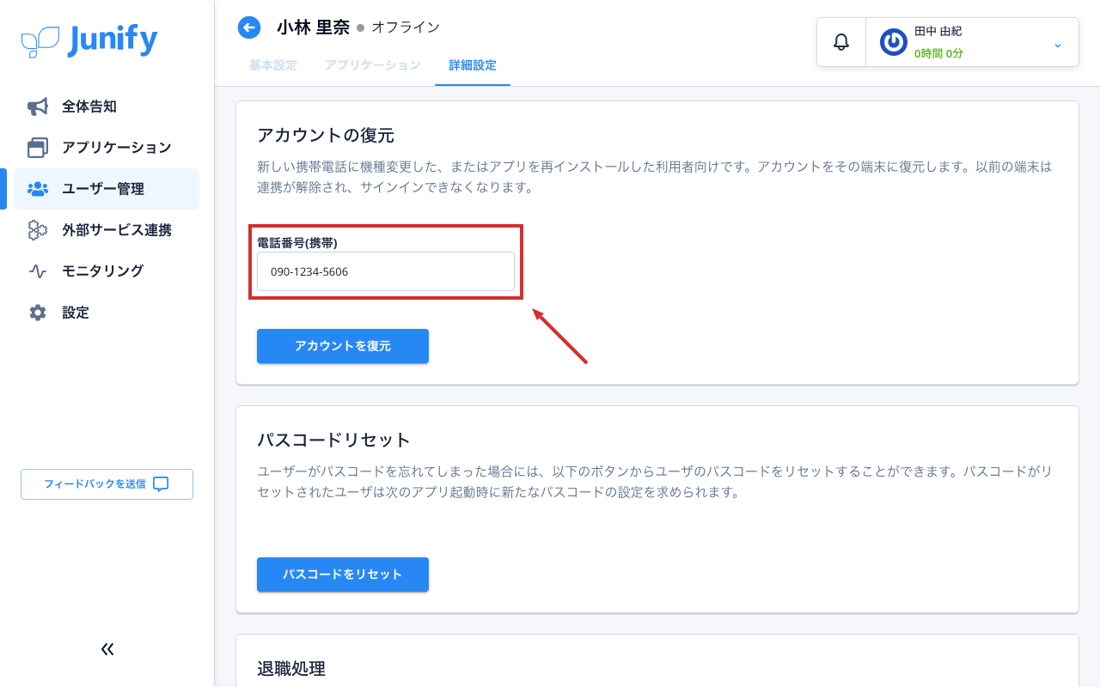
Task: Click the 0時間 0分 time display
Action: coord(938,53)
